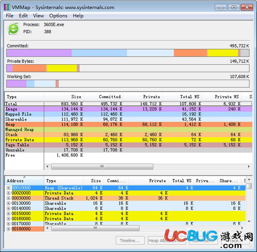The image size is (257, 252).
Task: Open the Options menu
Action: [58, 16]
